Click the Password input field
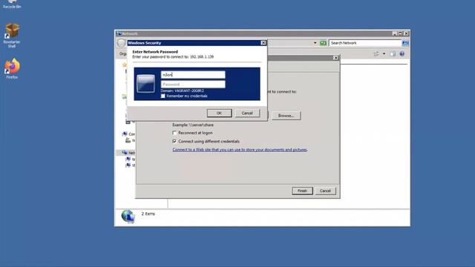The width and height of the screenshot is (475, 267). 193,84
